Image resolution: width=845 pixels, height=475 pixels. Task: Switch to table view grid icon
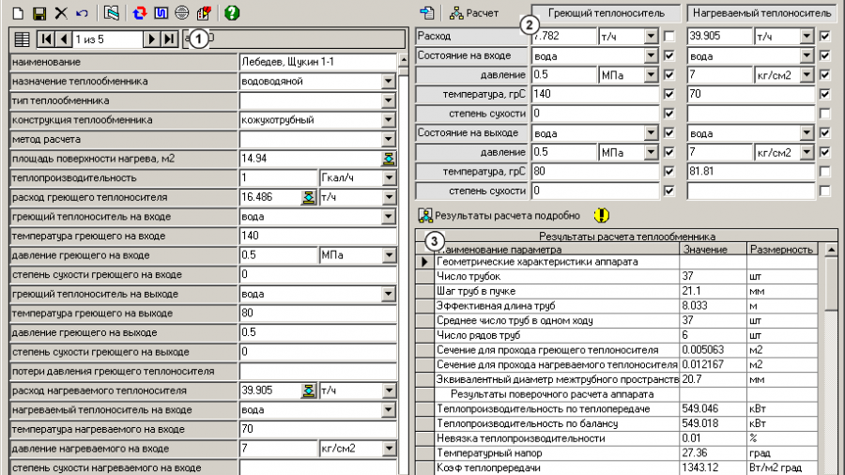(x=23, y=38)
